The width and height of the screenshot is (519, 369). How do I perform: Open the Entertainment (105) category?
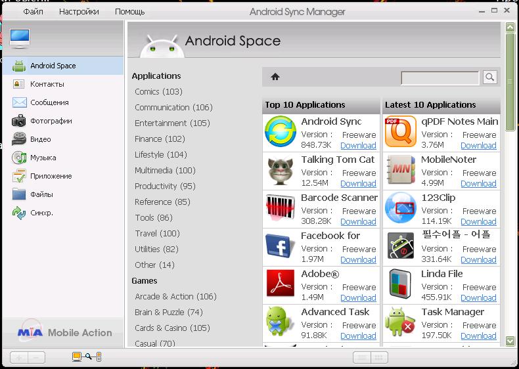coord(172,123)
